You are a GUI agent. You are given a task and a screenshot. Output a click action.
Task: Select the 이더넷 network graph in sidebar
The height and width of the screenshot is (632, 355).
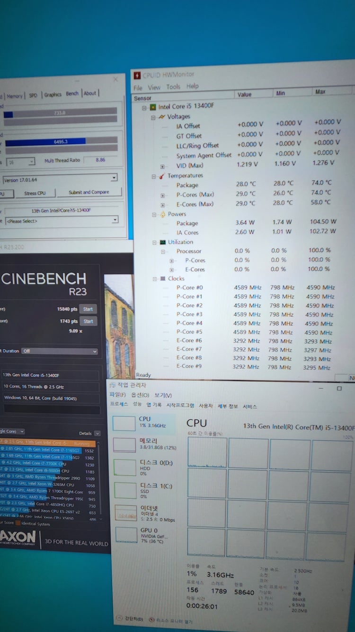coord(126,512)
